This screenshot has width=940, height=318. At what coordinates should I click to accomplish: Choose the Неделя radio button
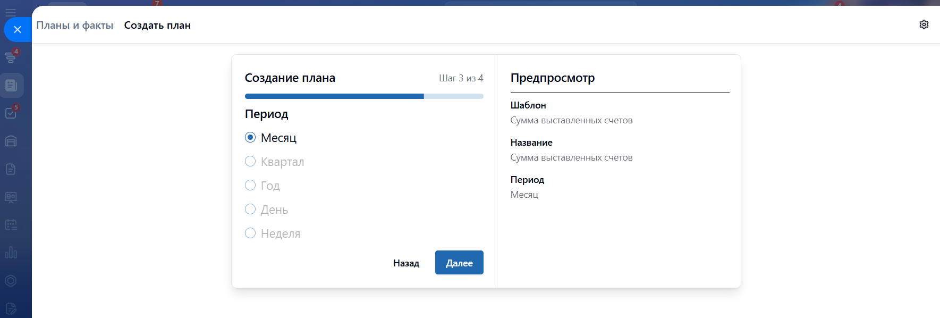(x=250, y=233)
